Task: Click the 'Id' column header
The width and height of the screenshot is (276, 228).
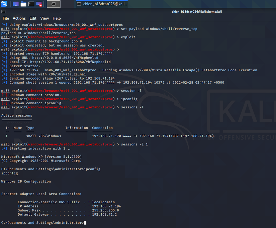Action: tap(7, 128)
